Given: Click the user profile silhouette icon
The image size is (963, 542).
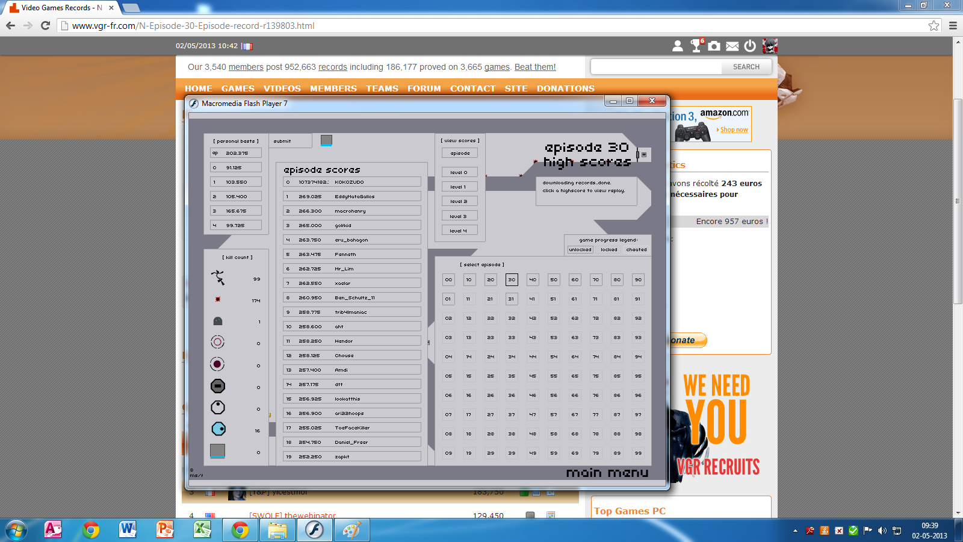Looking at the screenshot, I should coord(678,46).
